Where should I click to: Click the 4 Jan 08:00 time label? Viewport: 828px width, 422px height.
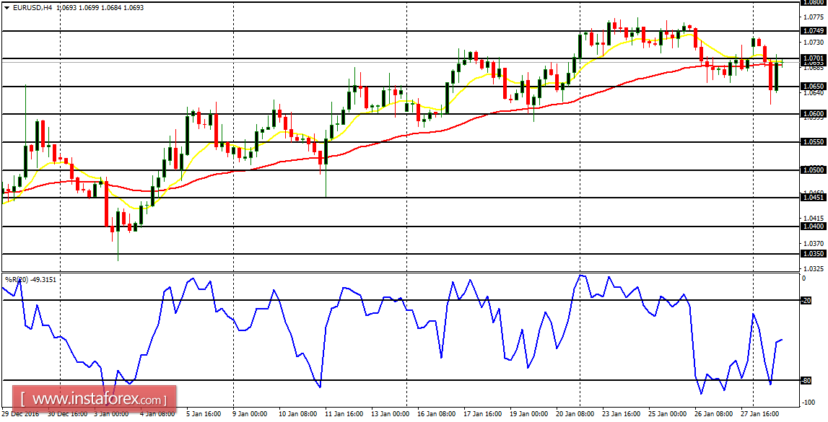click(x=158, y=414)
